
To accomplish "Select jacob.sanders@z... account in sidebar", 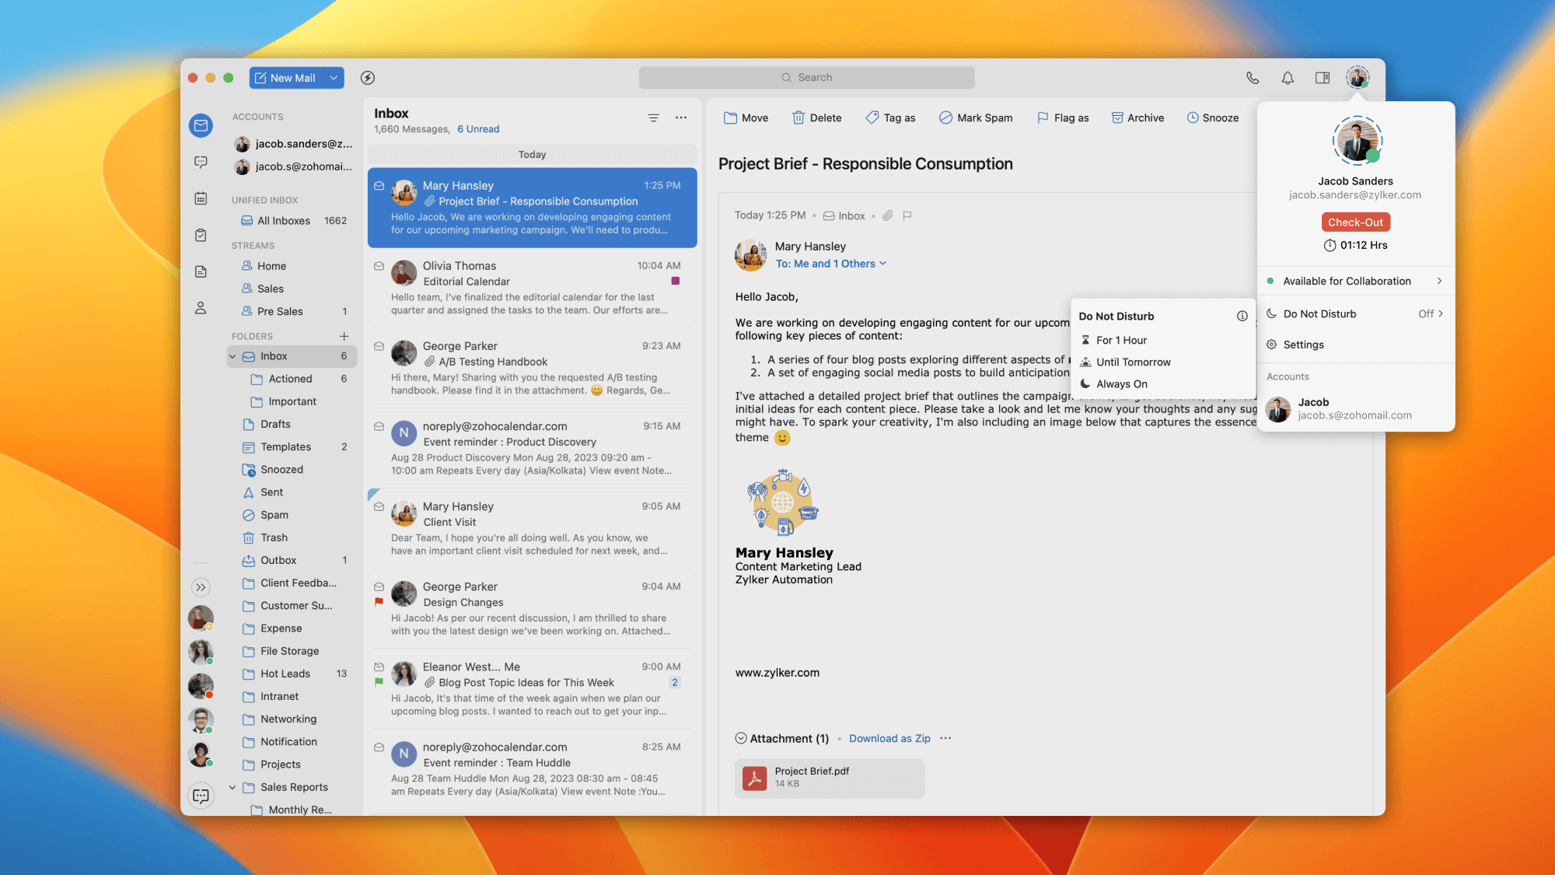I will pos(292,144).
